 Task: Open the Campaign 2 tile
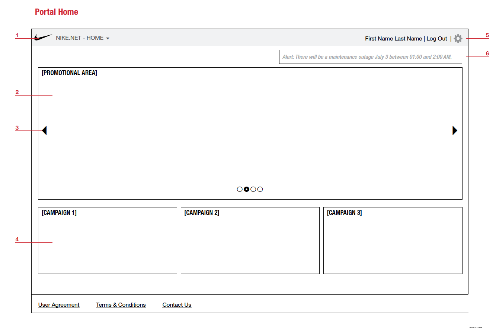point(250,241)
